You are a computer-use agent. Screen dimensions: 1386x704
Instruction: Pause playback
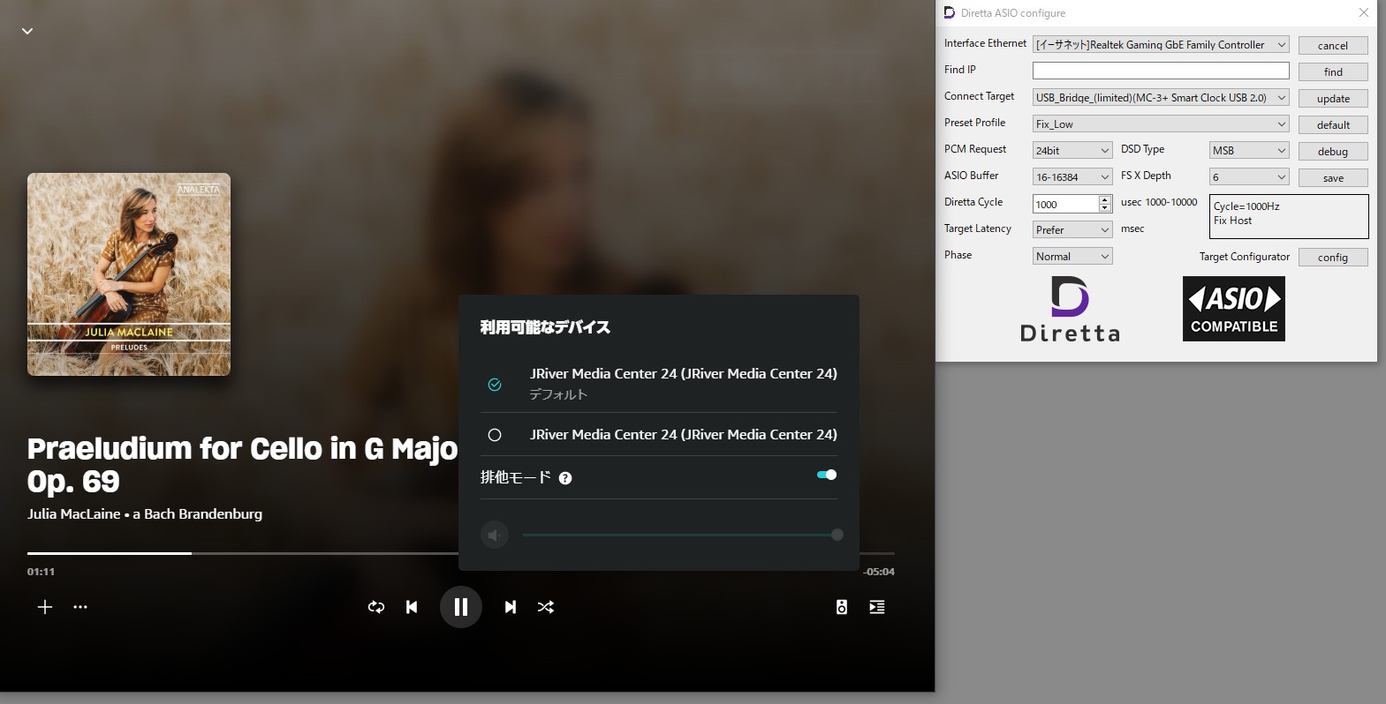pos(461,607)
